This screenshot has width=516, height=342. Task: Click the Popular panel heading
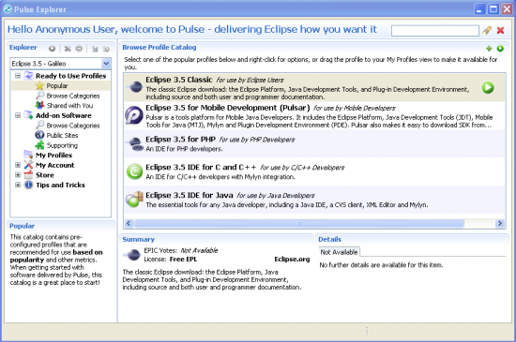coord(22,226)
